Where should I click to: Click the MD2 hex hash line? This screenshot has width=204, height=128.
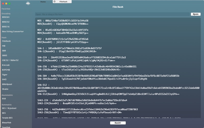tap(63, 39)
